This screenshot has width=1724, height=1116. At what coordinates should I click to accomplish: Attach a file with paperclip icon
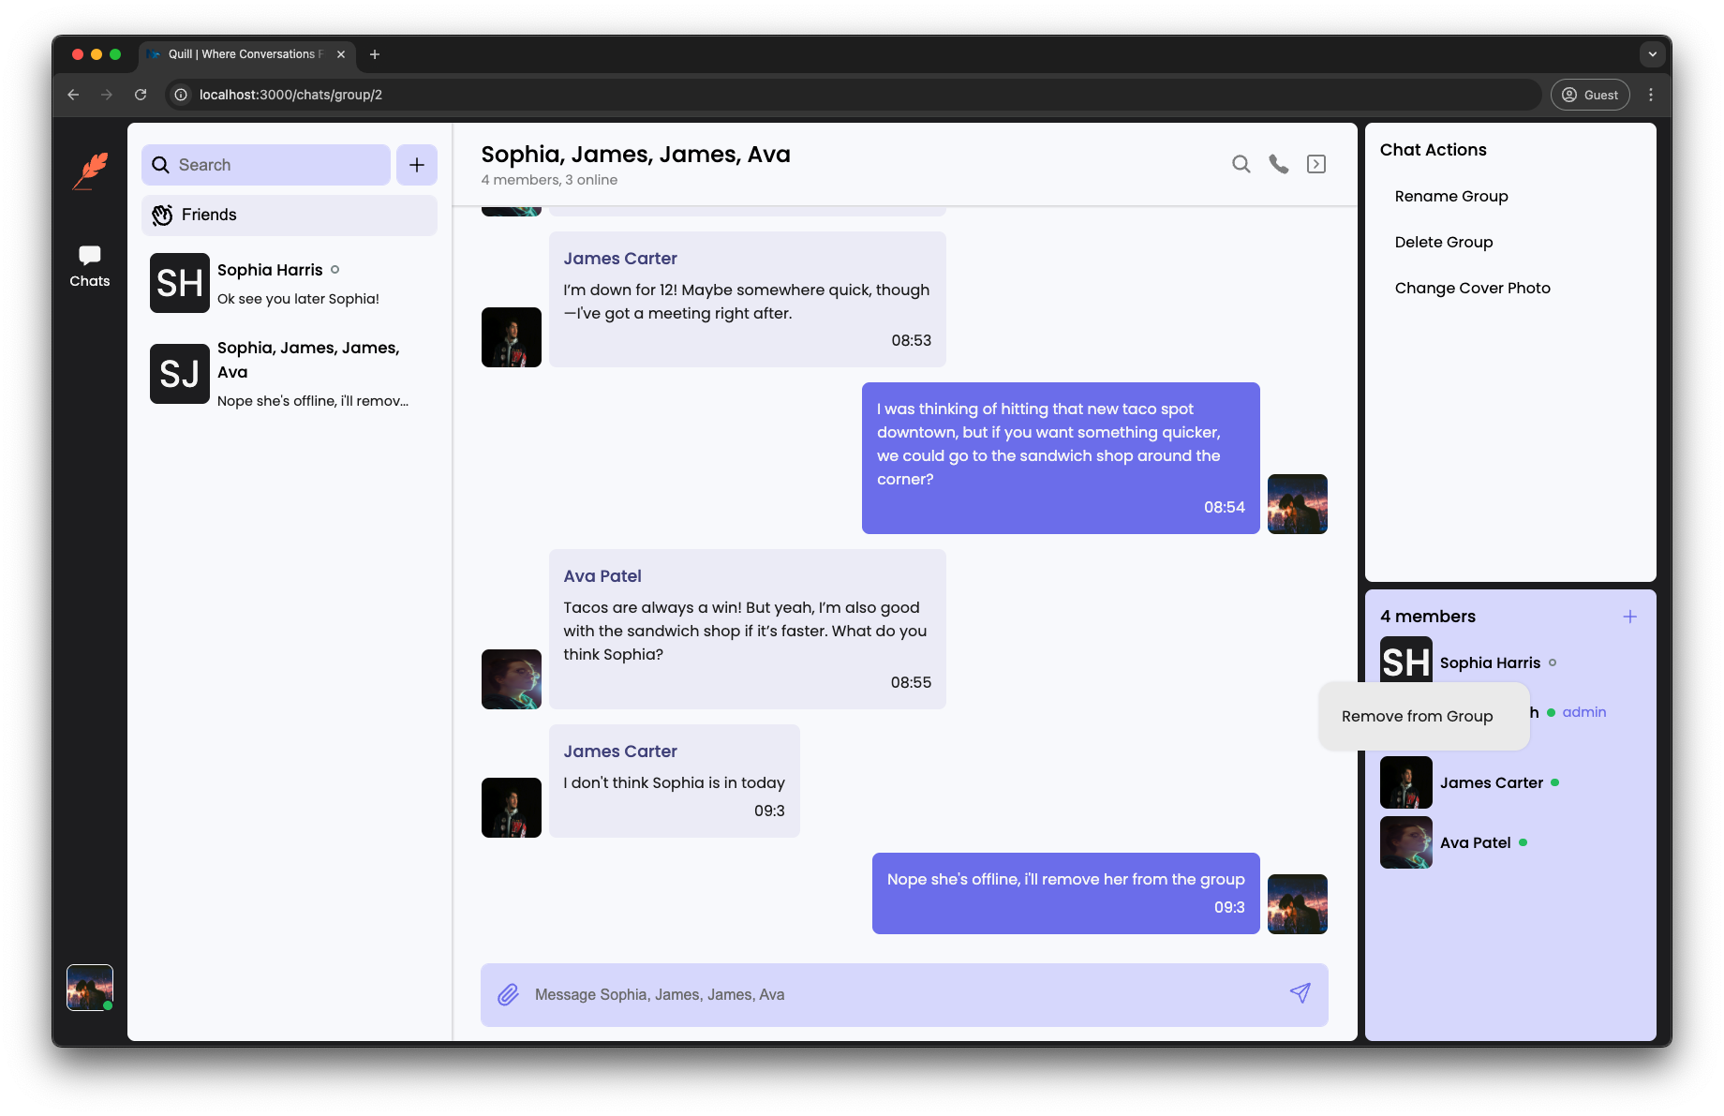coord(508,994)
